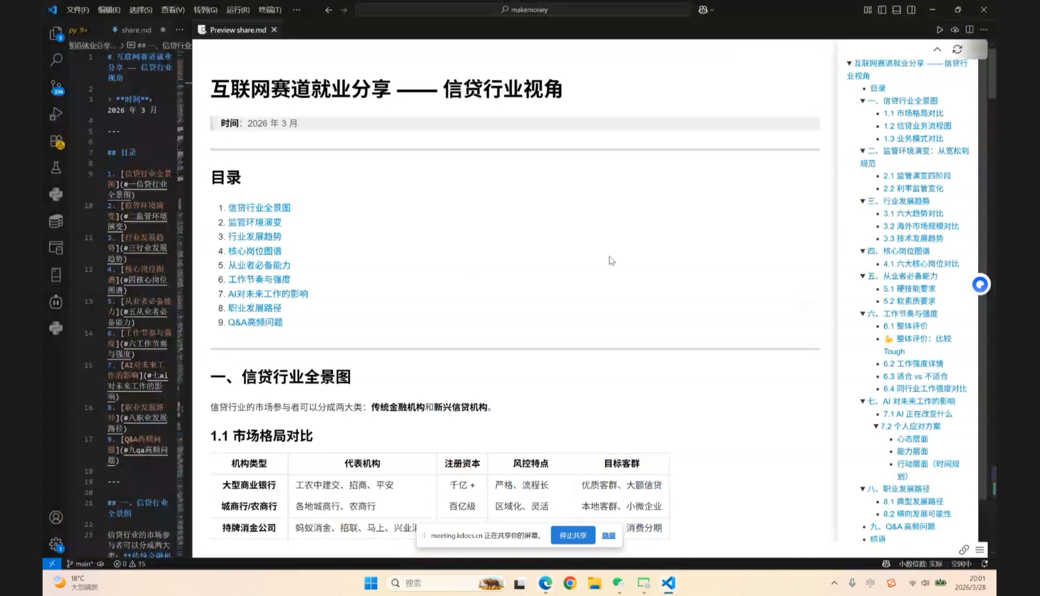The width and height of the screenshot is (1040, 596).
Task: Open Manage settings gear icon
Action: click(56, 544)
